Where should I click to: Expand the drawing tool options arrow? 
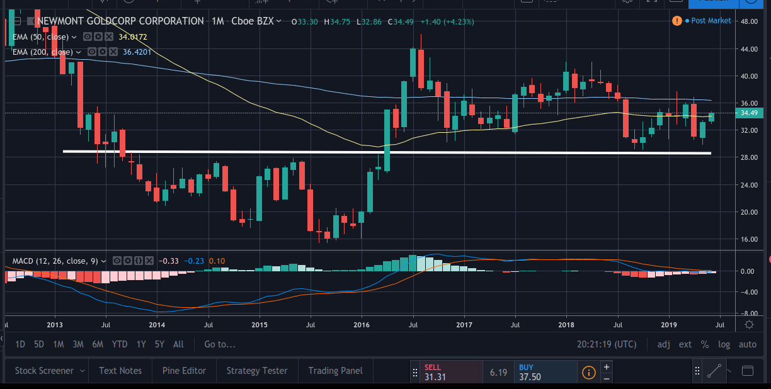point(729,371)
